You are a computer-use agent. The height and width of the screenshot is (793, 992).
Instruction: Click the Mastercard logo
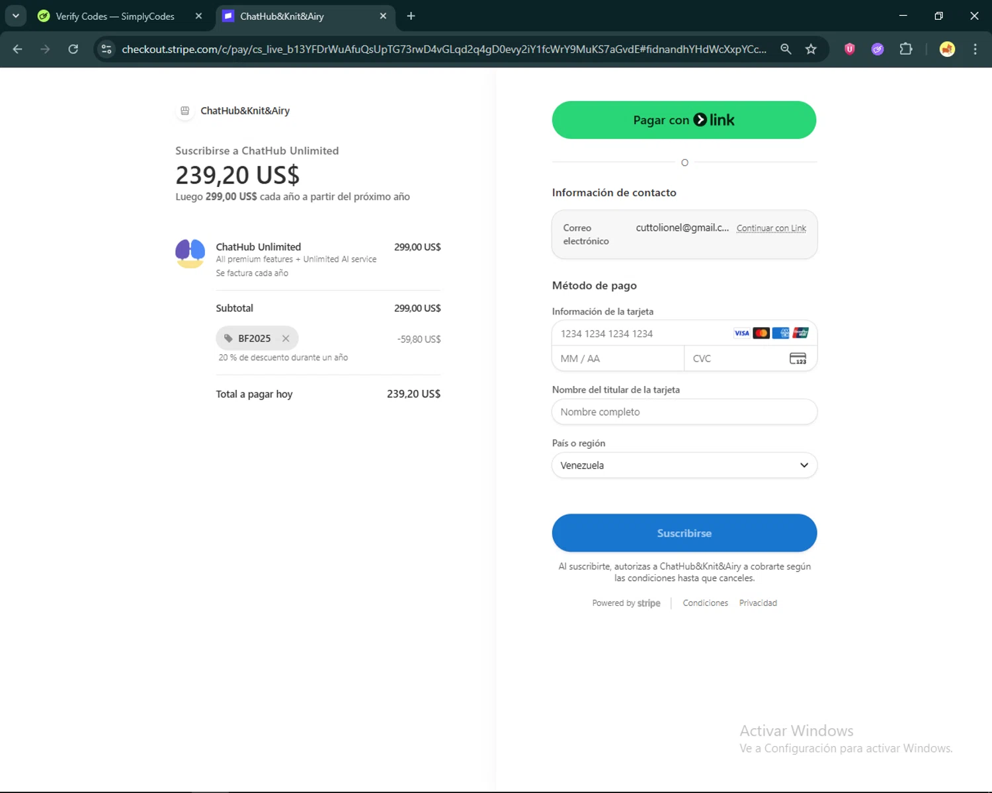[761, 333]
